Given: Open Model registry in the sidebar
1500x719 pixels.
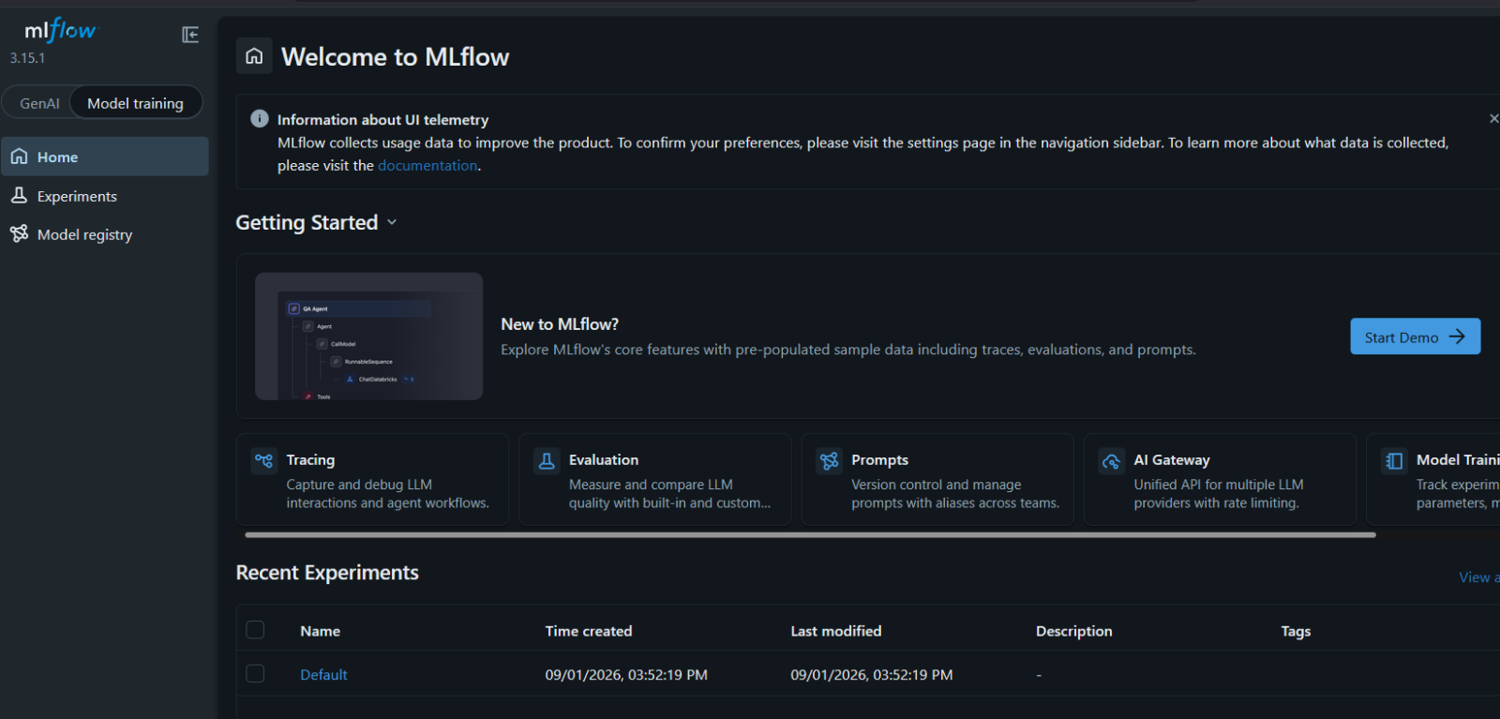Looking at the screenshot, I should tap(105, 234).
